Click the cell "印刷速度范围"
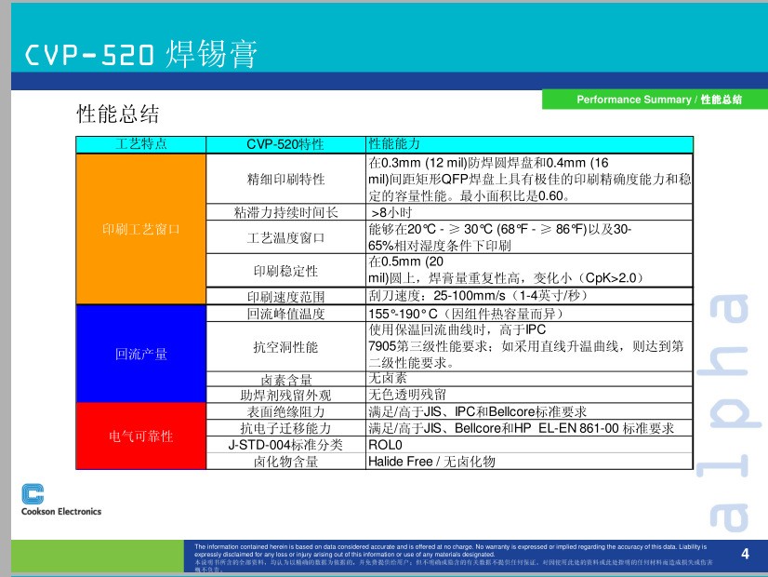The width and height of the screenshot is (768, 577). point(285,296)
